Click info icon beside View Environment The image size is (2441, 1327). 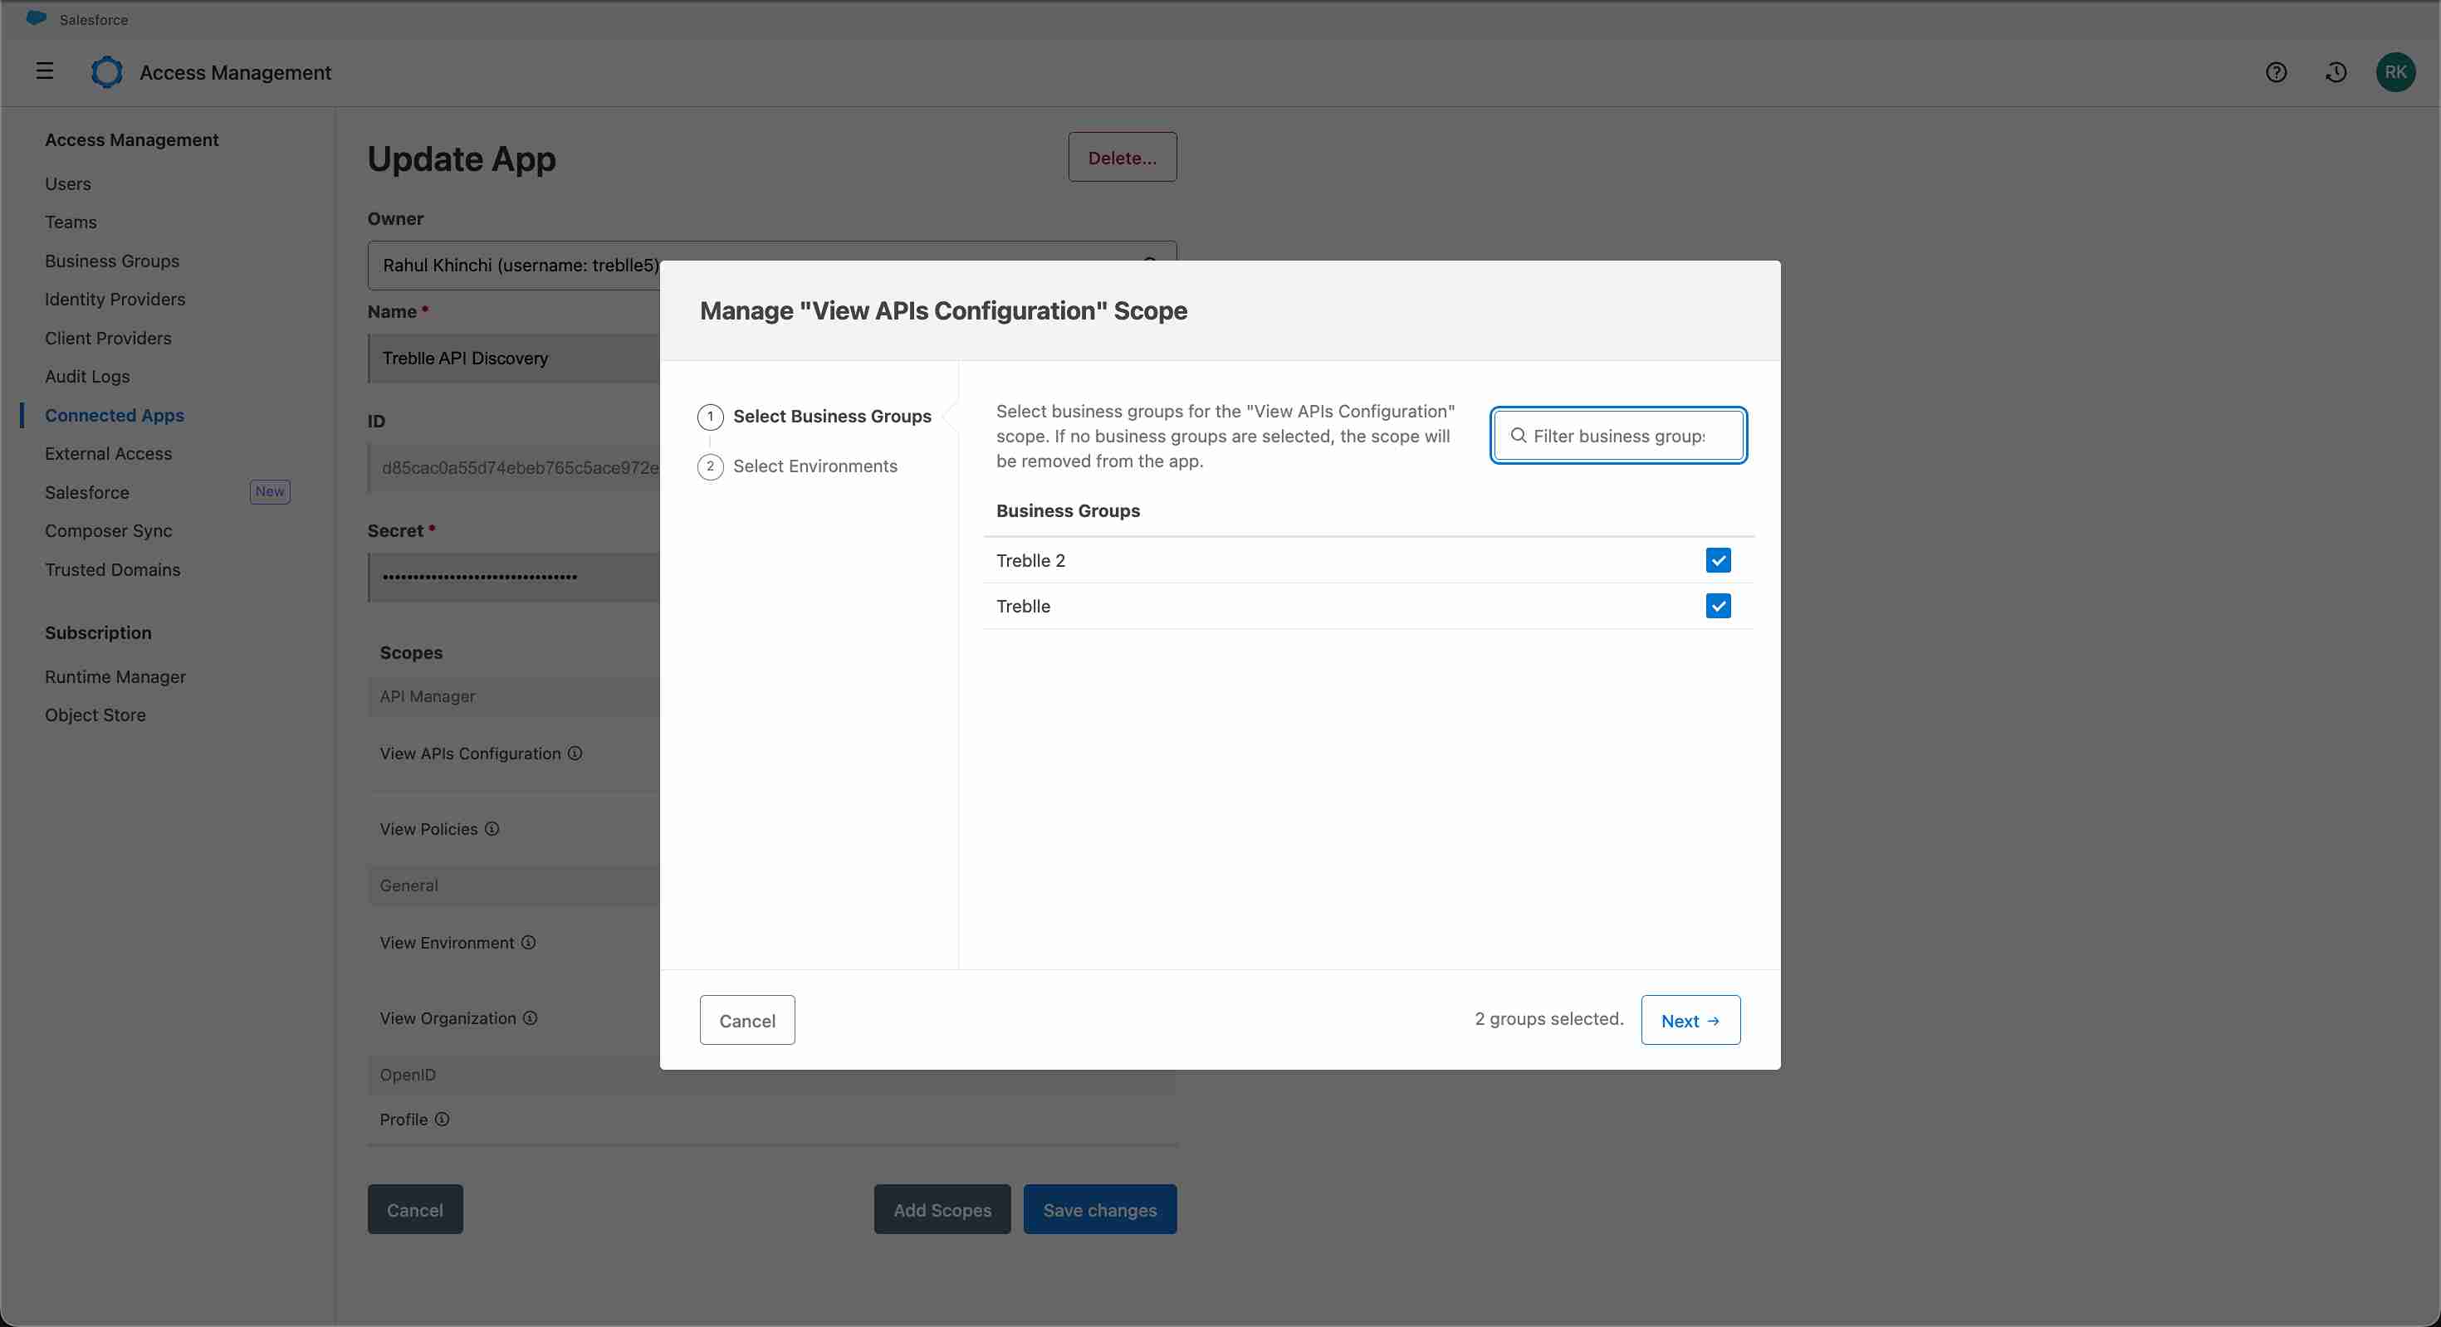[x=529, y=943]
